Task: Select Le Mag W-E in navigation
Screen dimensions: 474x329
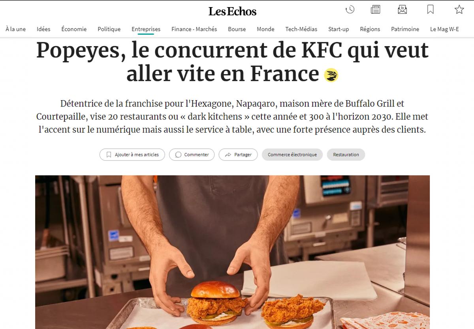Action: click(445, 29)
